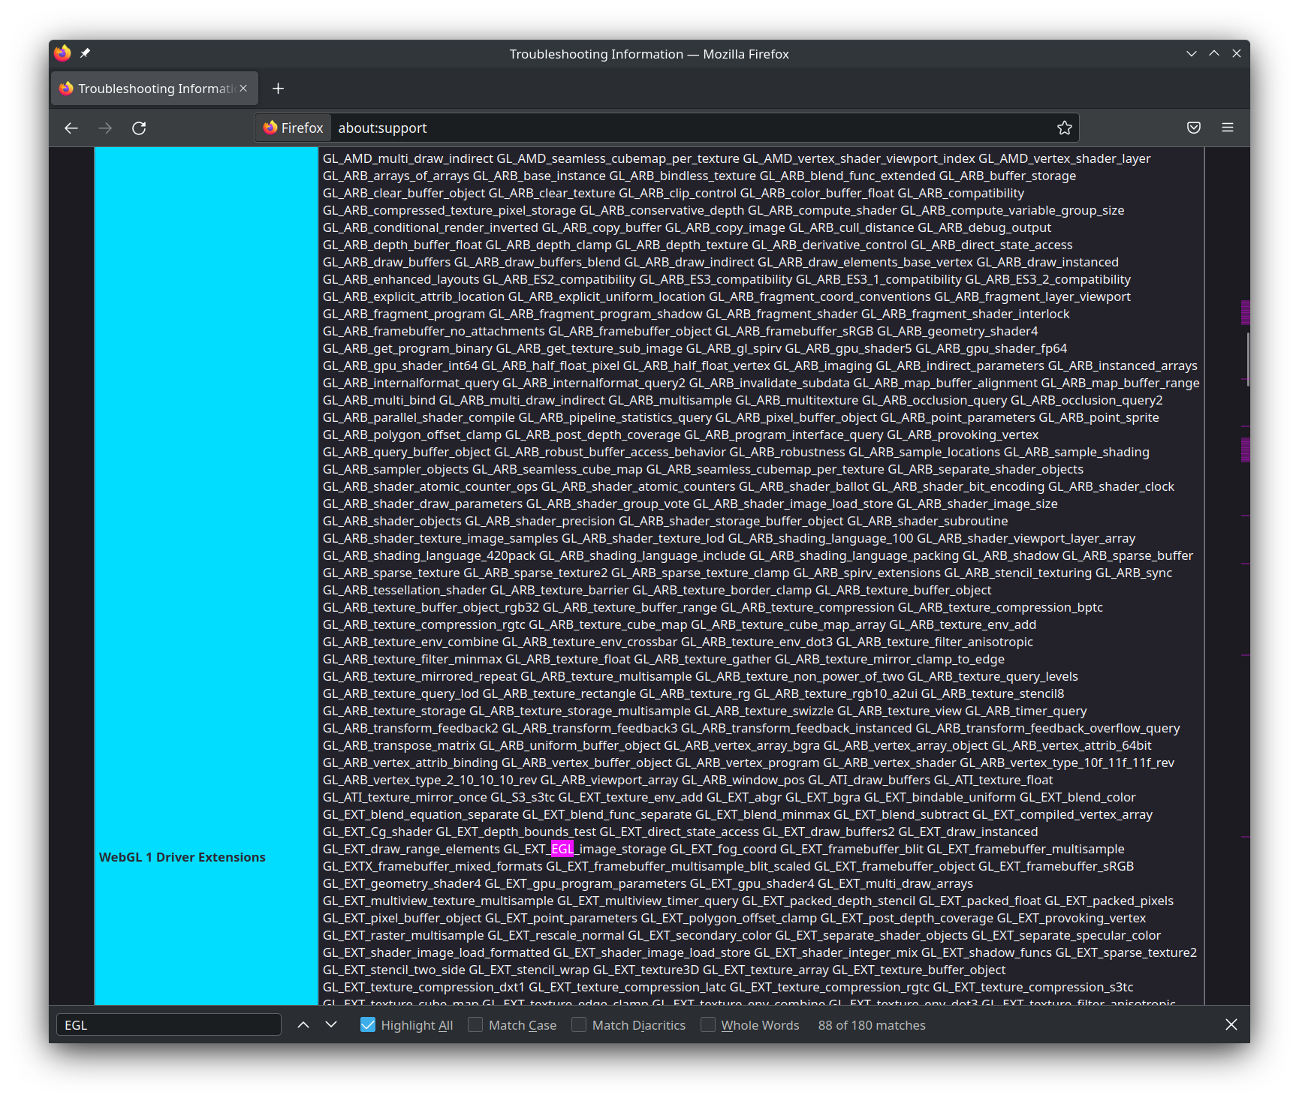Click the highlighted EGL match in the page
This screenshot has width=1299, height=1101.
tap(562, 849)
